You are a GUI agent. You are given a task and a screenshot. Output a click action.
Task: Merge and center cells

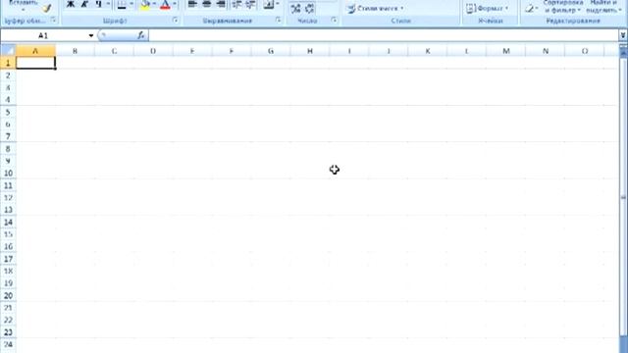(268, 4)
